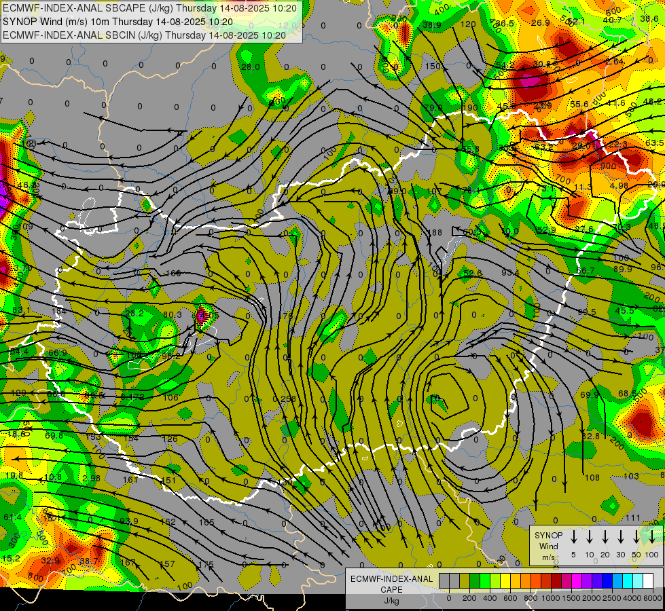665x611 pixels.
Task: Click the 1000 tick label on the CAPE scale
Action: pyautogui.click(x=551, y=598)
